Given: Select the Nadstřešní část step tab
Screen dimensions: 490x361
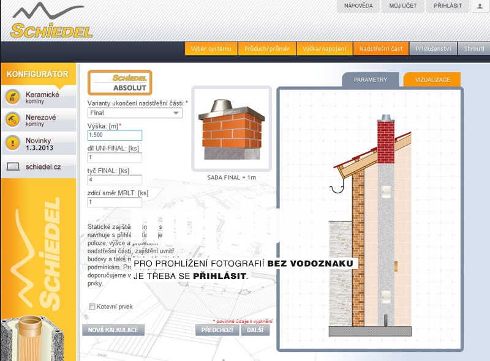Looking at the screenshot, I should tap(381, 49).
